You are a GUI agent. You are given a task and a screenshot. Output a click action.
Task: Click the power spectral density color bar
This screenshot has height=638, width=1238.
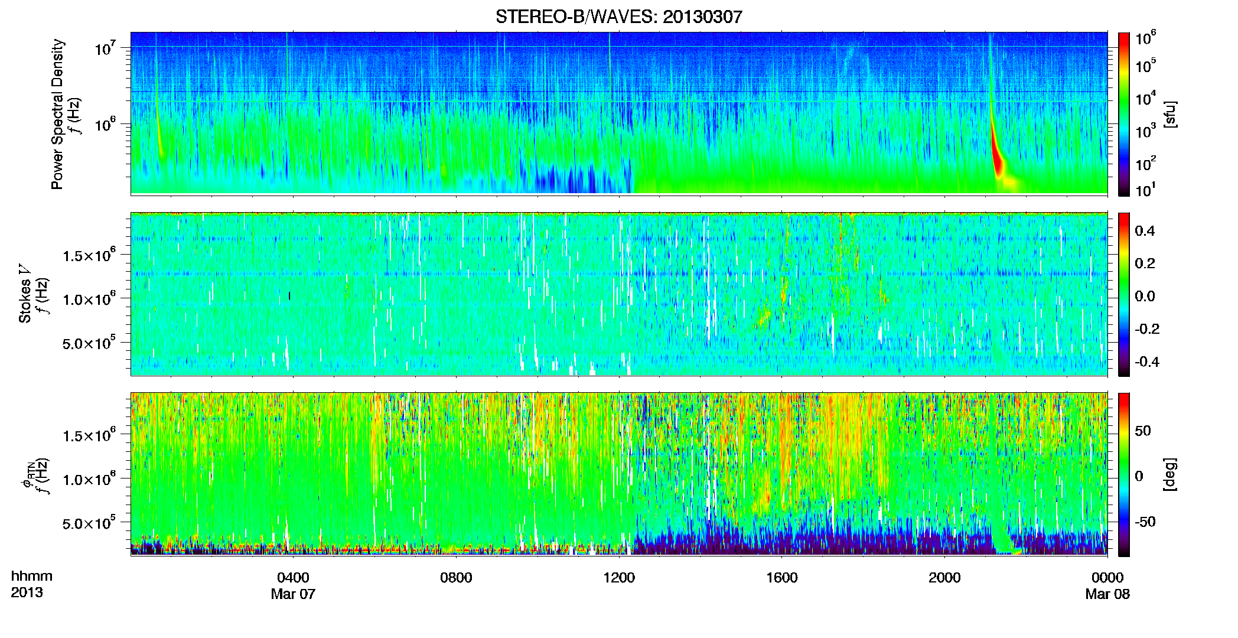1124,114
